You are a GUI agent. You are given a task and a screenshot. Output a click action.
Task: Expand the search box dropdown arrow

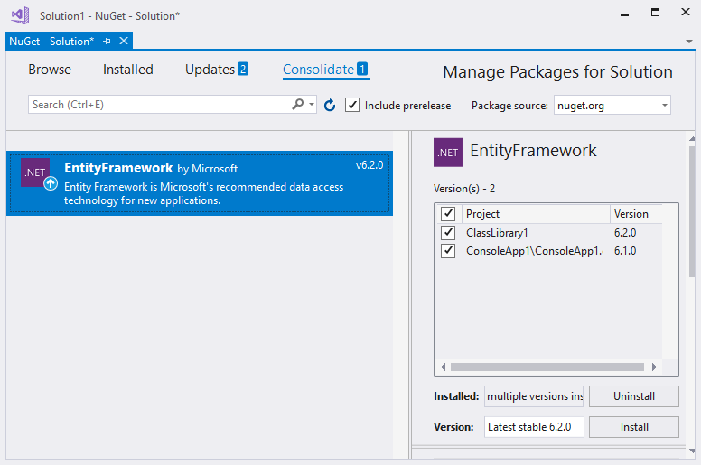(x=313, y=105)
